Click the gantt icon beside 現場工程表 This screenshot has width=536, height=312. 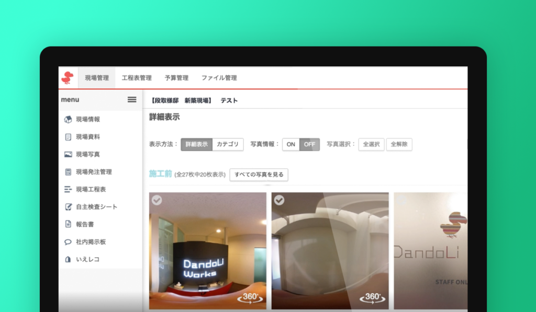pyautogui.click(x=68, y=189)
